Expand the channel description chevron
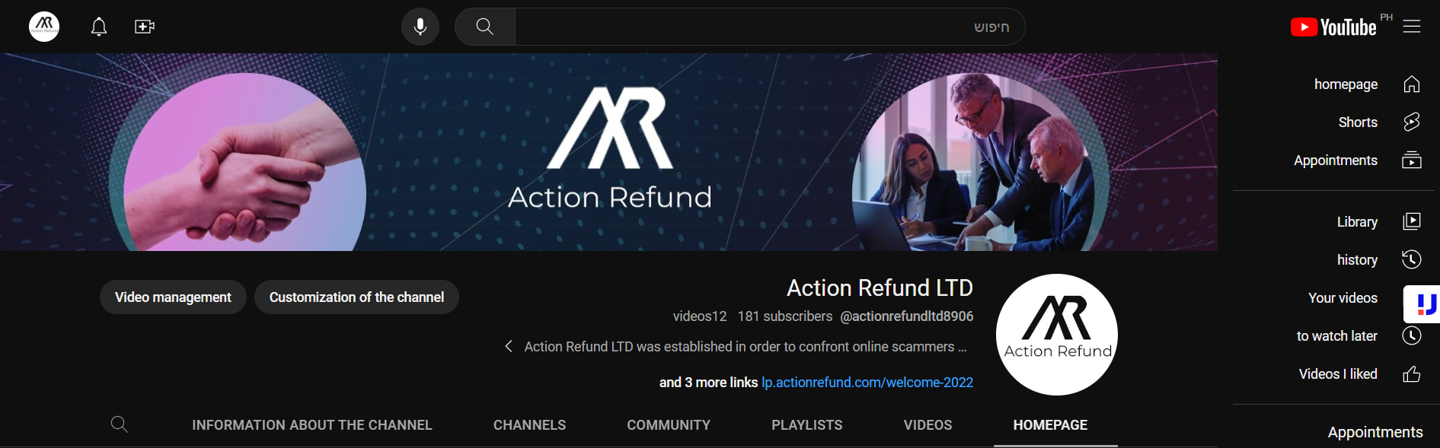Image resolution: width=1440 pixels, height=448 pixels. pos(509,346)
